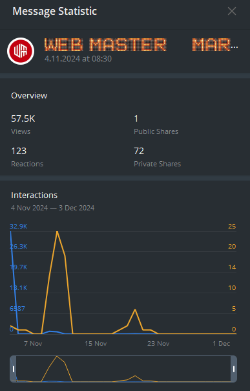Image resolution: width=250 pixels, height=391 pixels.
Task: Click the 7 Nov axis label
Action: 33,344
